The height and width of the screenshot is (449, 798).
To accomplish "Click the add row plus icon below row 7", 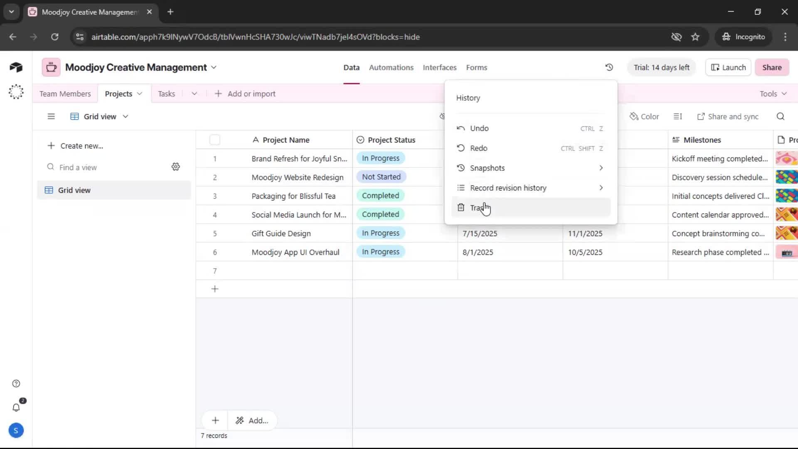I will click(215, 289).
